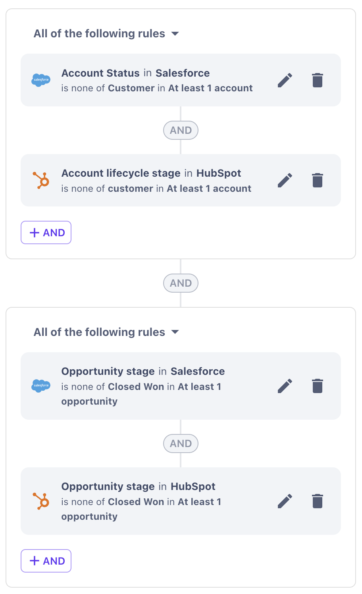Viewport: 362px width, 594px height.
Task: Edit the HubSpot Opportunity stage rule
Action: pyautogui.click(x=285, y=501)
